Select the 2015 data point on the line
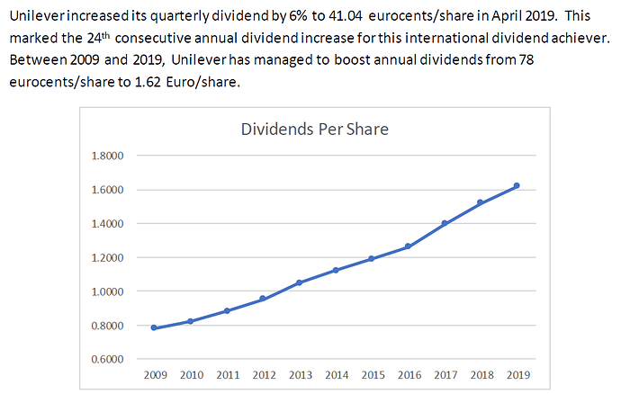Viewport: 621px width, 394px height. [x=372, y=258]
